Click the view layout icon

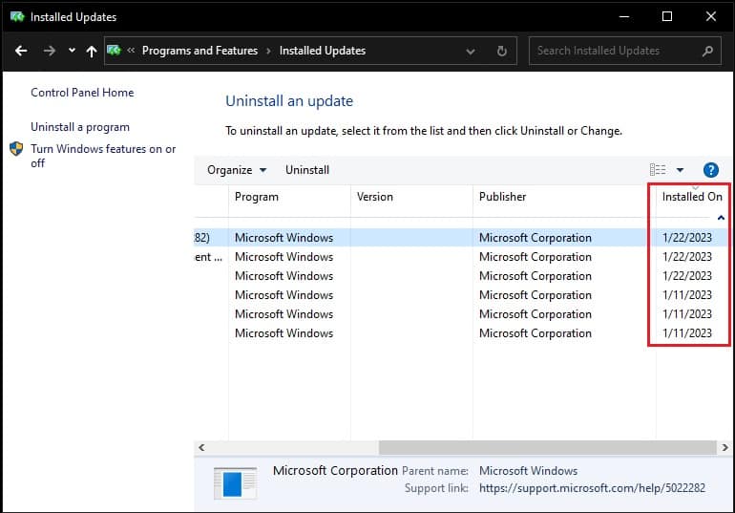(658, 169)
